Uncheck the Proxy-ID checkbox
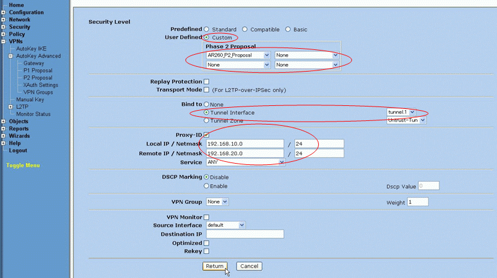This screenshot has height=278, width=497. tap(206, 135)
